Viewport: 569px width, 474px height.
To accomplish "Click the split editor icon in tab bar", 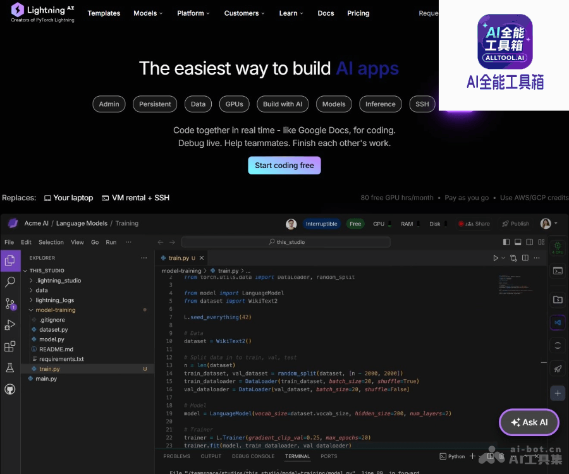I will 525,258.
